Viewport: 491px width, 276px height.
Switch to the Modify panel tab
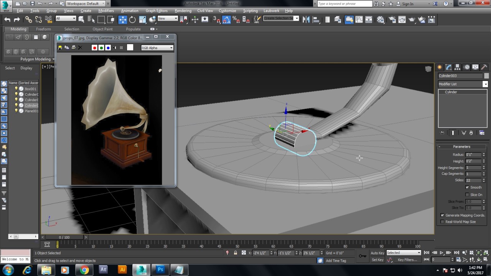pyautogui.click(x=448, y=67)
